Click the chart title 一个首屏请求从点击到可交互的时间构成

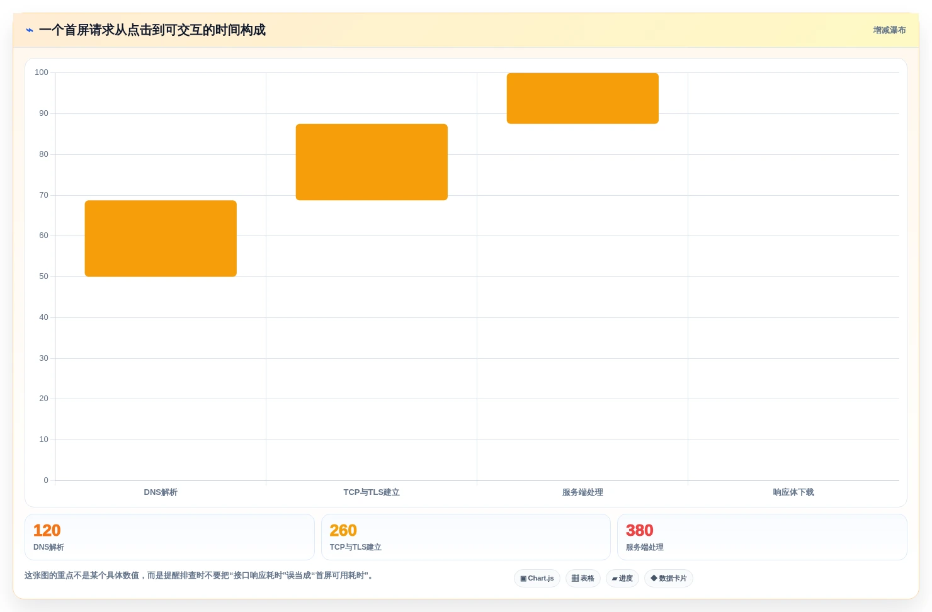152,30
